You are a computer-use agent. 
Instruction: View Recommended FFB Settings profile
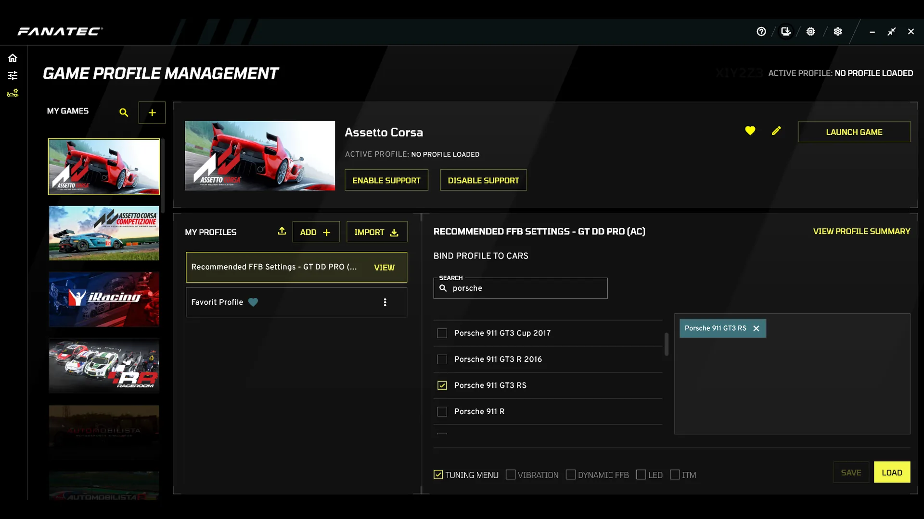coord(384,268)
